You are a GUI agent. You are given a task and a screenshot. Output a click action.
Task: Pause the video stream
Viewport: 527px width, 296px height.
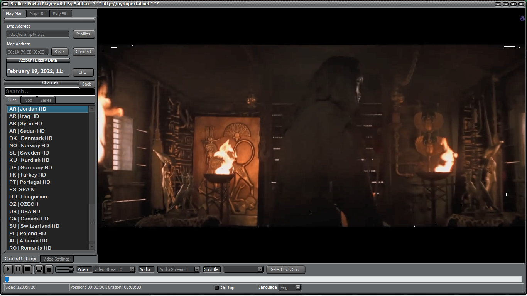(18, 269)
